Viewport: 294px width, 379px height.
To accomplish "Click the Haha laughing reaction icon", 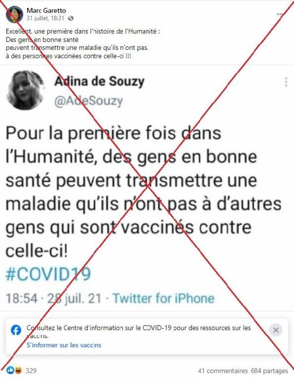I will [18, 370].
